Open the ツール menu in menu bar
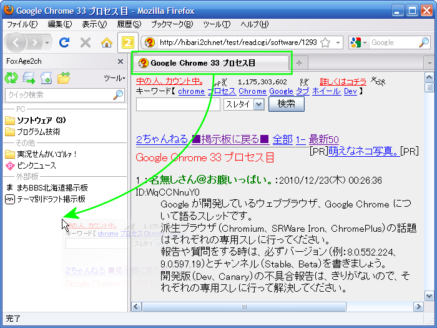The height and width of the screenshot is (328, 437). tap(217, 24)
